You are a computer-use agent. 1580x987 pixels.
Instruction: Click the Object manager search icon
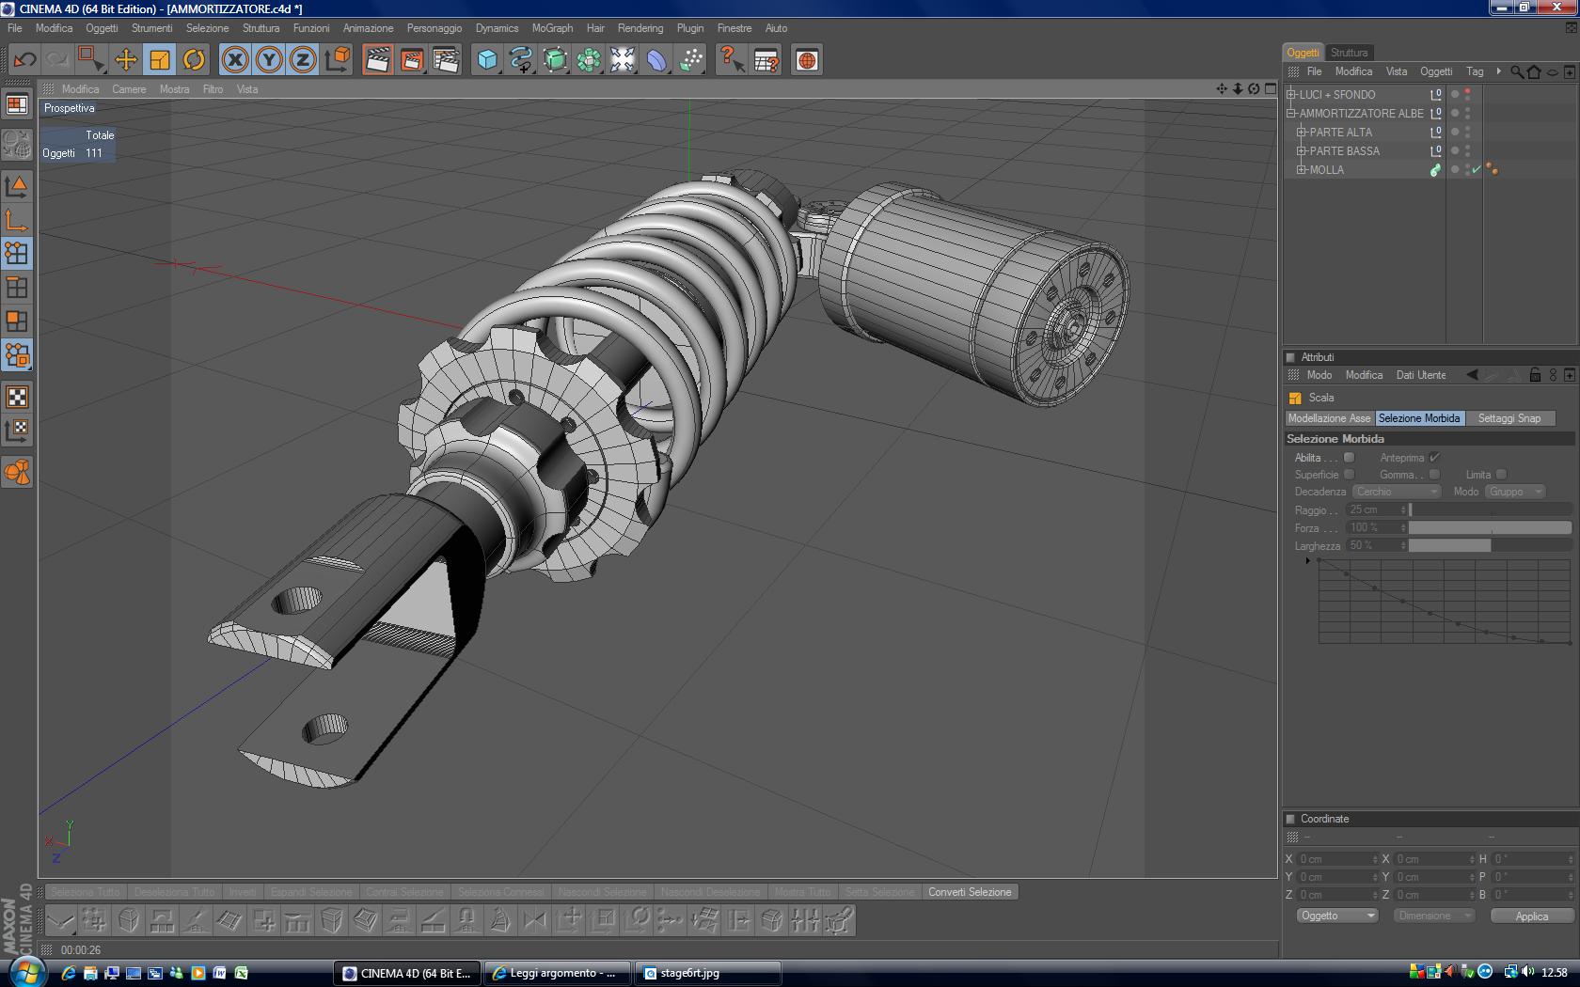[x=1516, y=71]
